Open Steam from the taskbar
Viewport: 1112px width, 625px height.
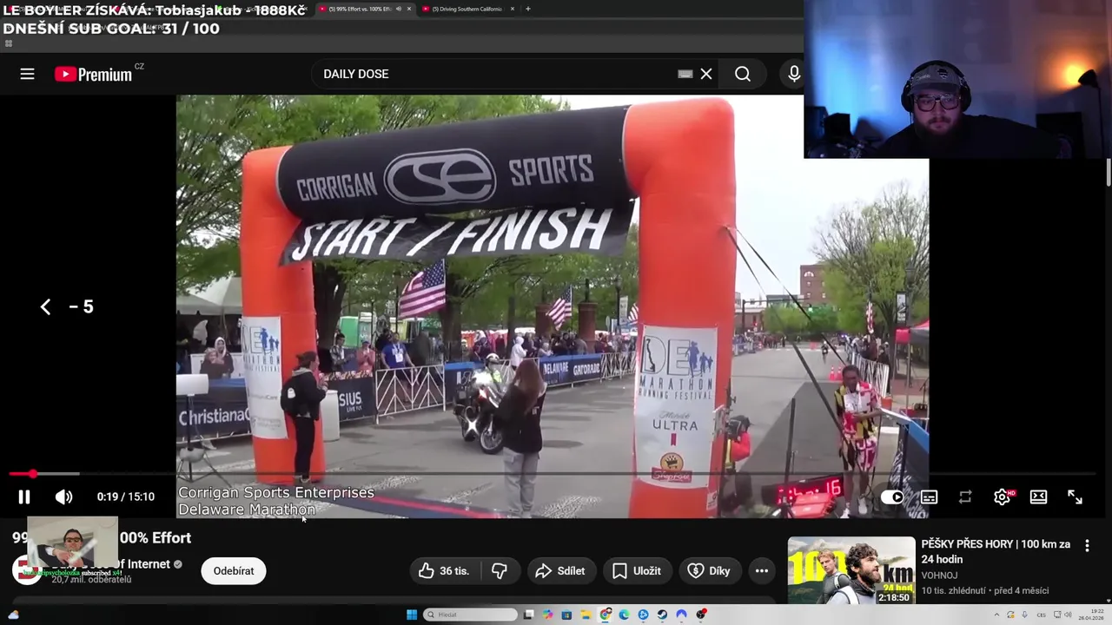662,615
